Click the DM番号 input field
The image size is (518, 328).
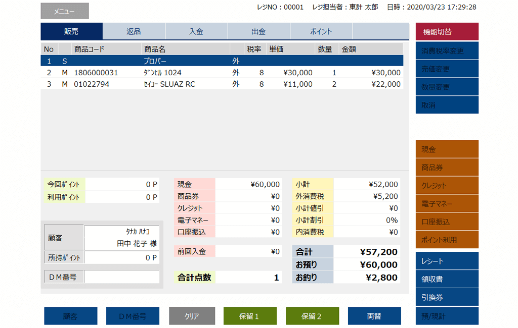pos(121,277)
